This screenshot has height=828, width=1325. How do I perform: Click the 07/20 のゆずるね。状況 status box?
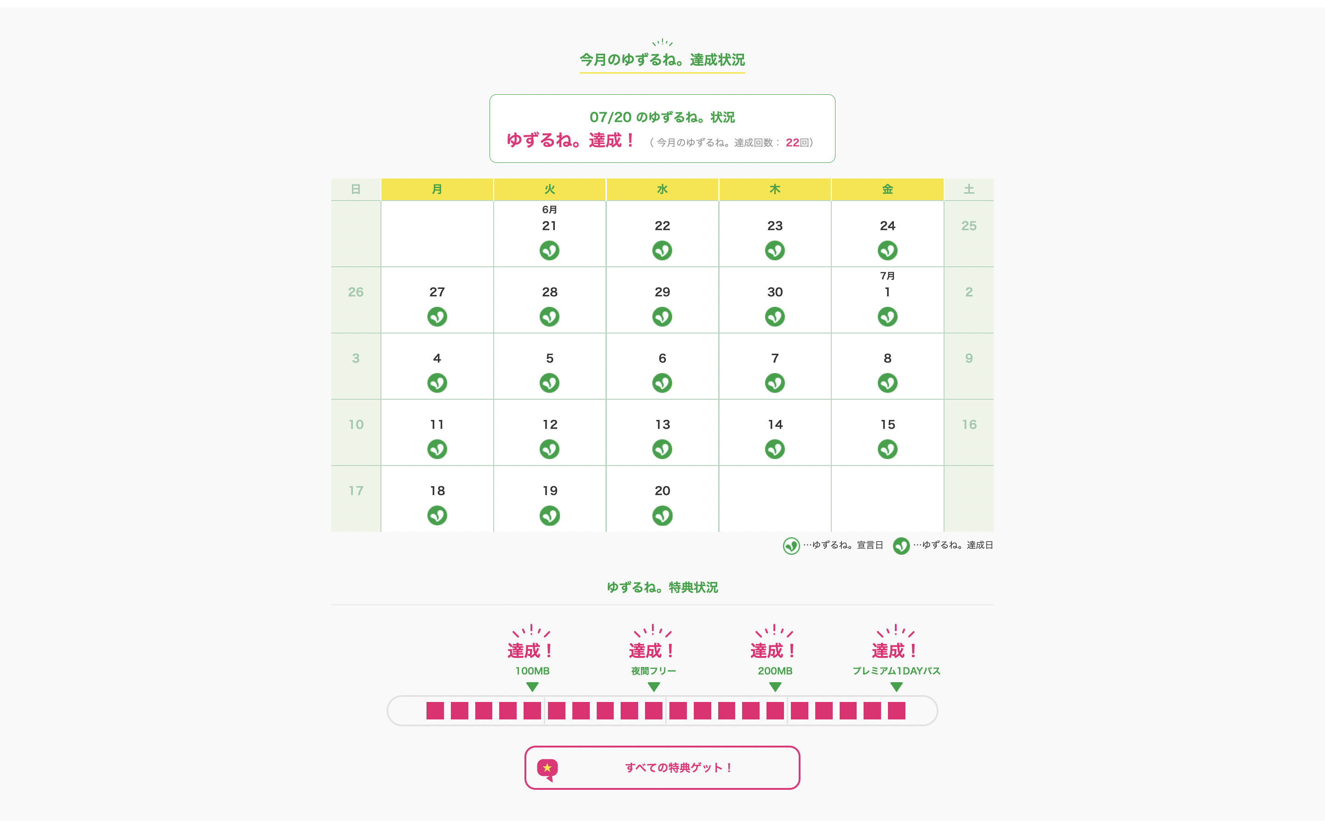[x=662, y=129]
